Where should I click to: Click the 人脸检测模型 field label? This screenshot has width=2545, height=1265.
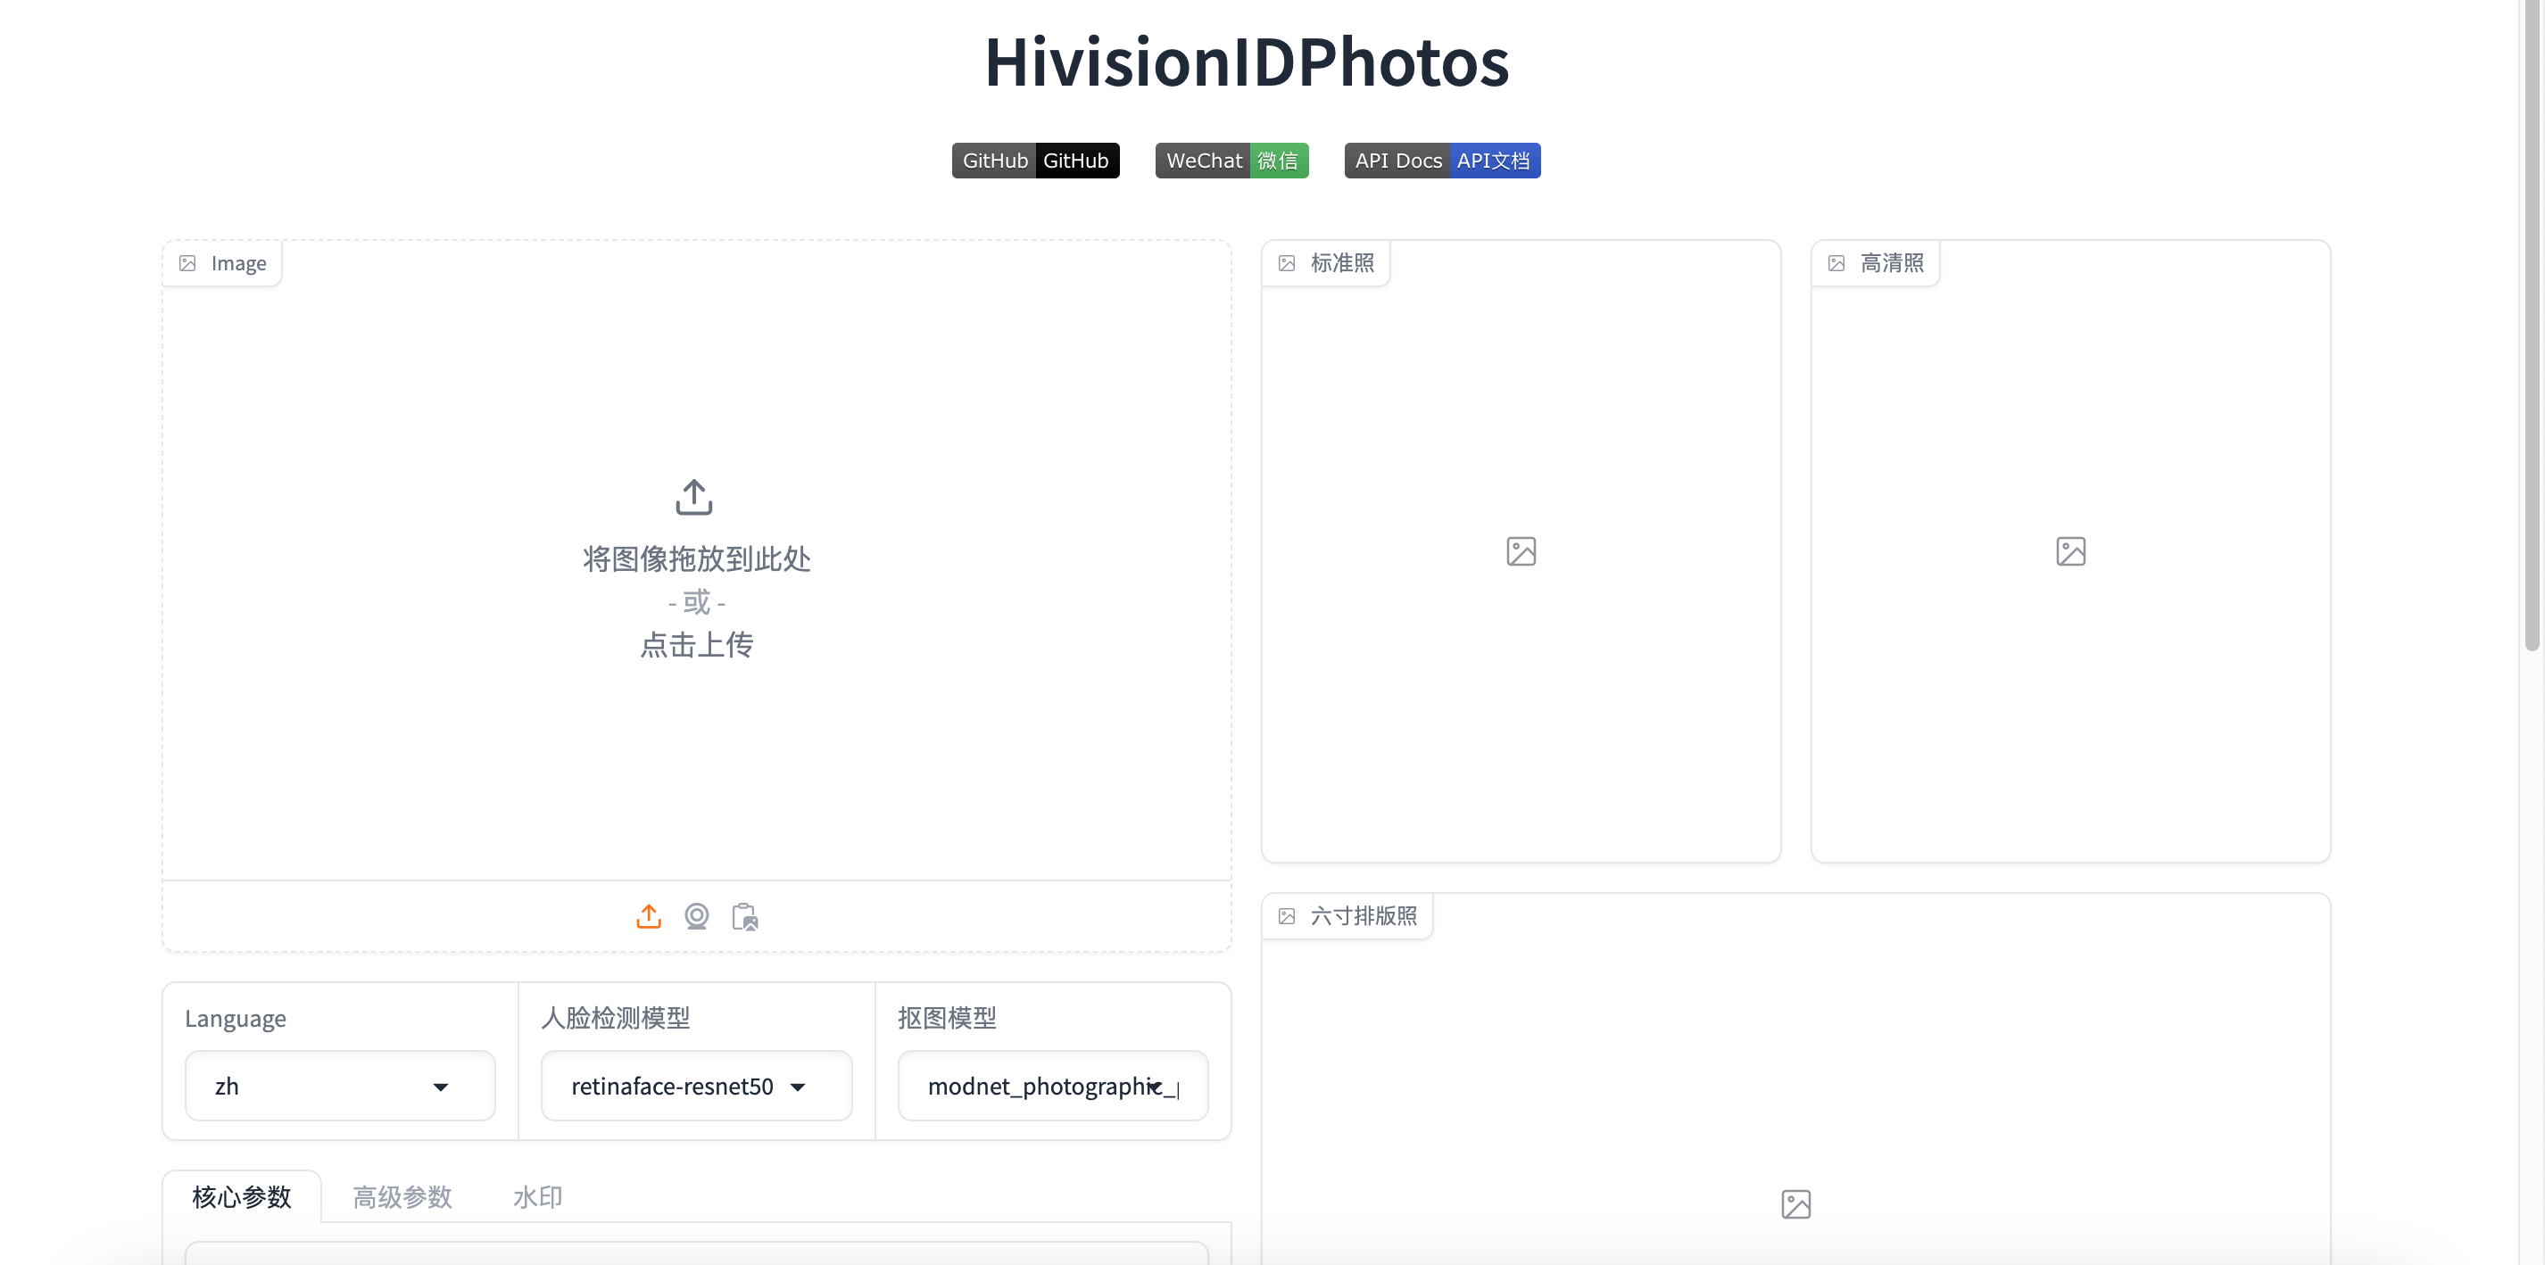click(x=616, y=1018)
